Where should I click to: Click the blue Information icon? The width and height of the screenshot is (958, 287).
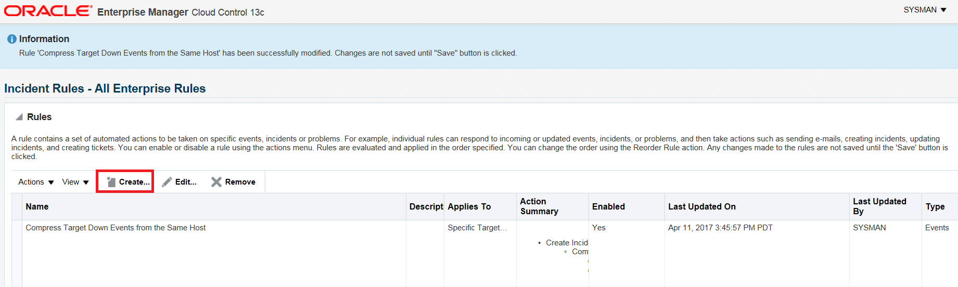pos(11,39)
